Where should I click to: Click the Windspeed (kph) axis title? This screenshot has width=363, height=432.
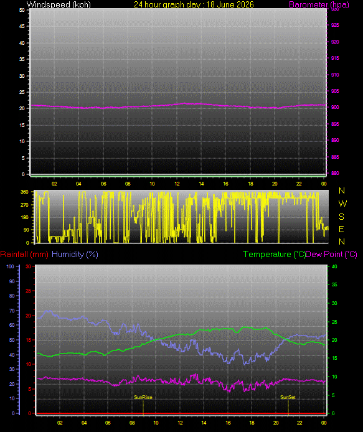point(59,4)
